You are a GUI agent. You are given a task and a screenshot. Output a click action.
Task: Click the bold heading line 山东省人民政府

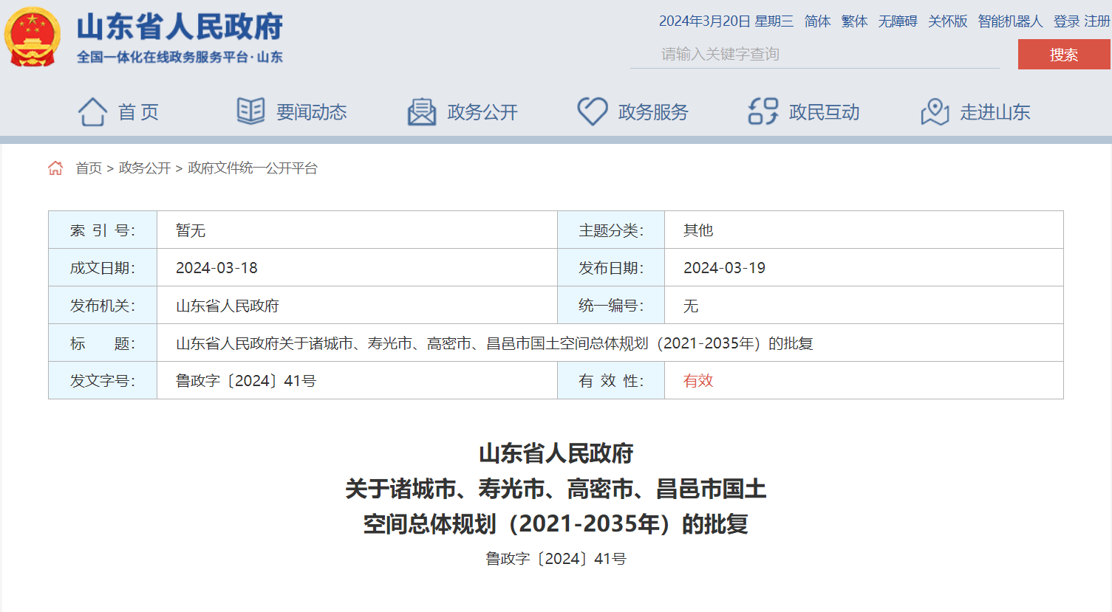coord(556,453)
